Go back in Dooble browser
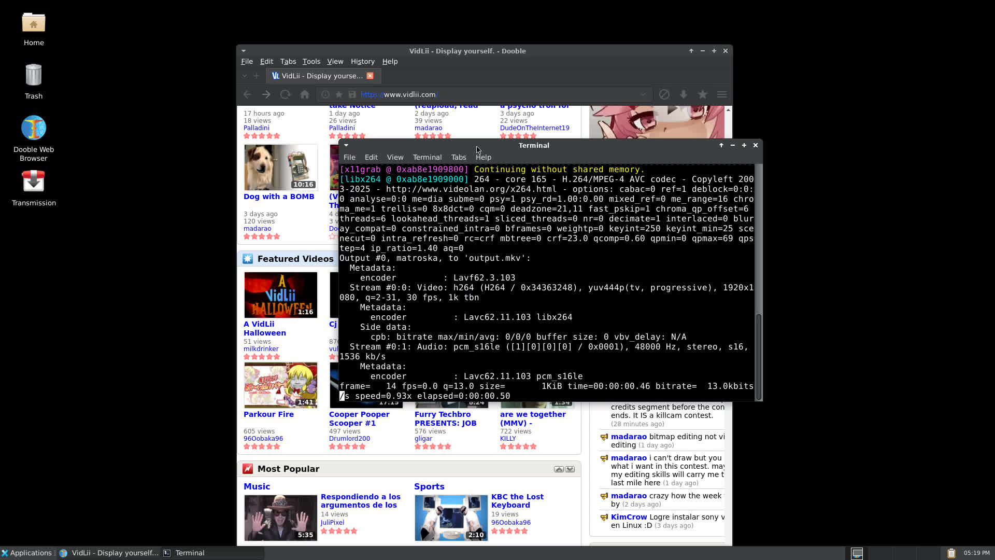This screenshot has height=560, width=995. pos(247,94)
